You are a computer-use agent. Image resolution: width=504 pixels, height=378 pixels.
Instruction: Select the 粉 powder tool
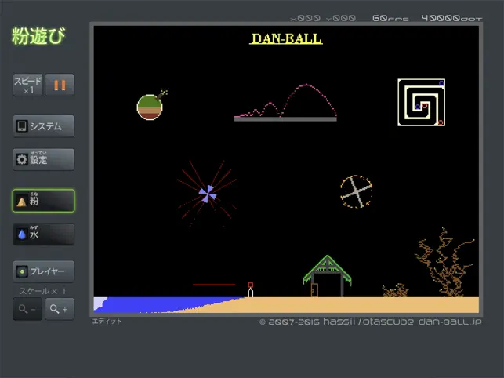click(x=43, y=201)
